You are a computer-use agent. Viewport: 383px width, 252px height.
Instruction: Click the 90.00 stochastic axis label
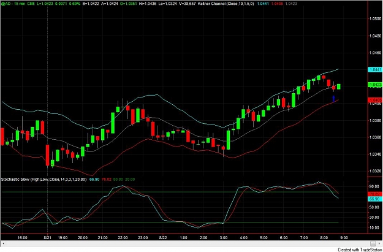[375, 186]
